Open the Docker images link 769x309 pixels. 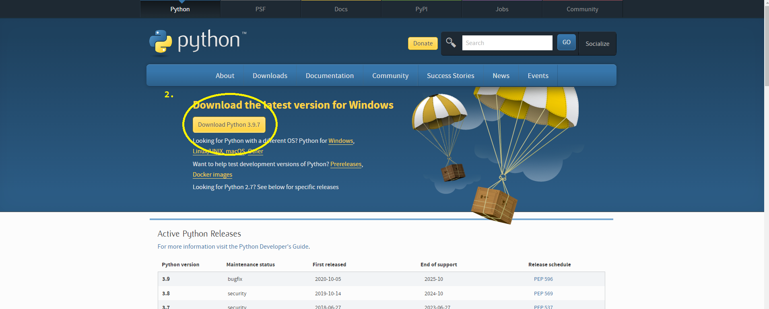click(x=212, y=175)
